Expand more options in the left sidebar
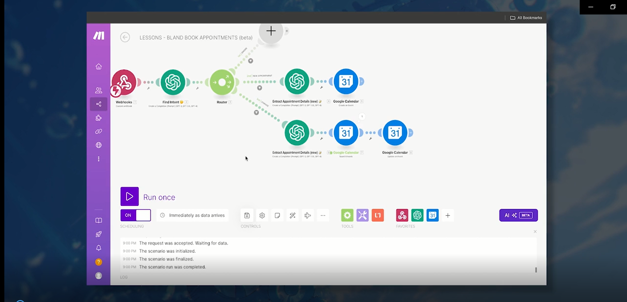The image size is (627, 302). pos(99,159)
